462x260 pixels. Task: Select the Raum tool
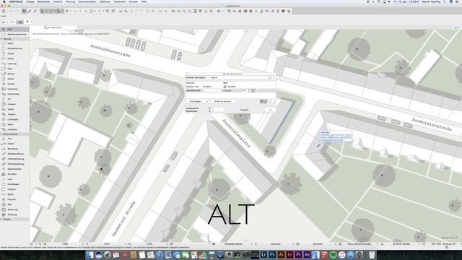(14, 124)
